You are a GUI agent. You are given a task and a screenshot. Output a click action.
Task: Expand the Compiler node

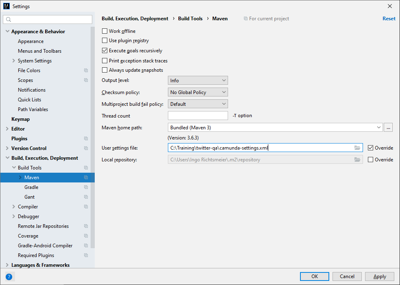(14, 207)
